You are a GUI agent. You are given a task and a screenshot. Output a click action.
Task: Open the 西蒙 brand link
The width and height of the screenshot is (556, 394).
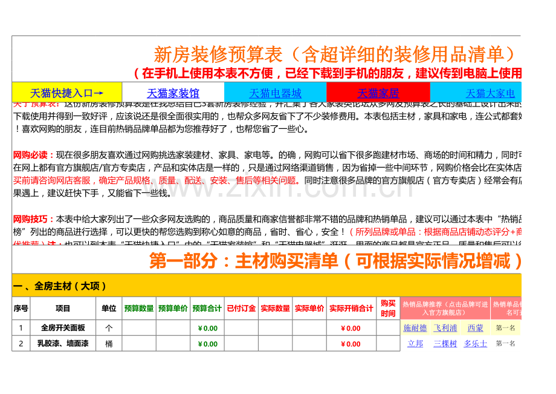[475, 328]
